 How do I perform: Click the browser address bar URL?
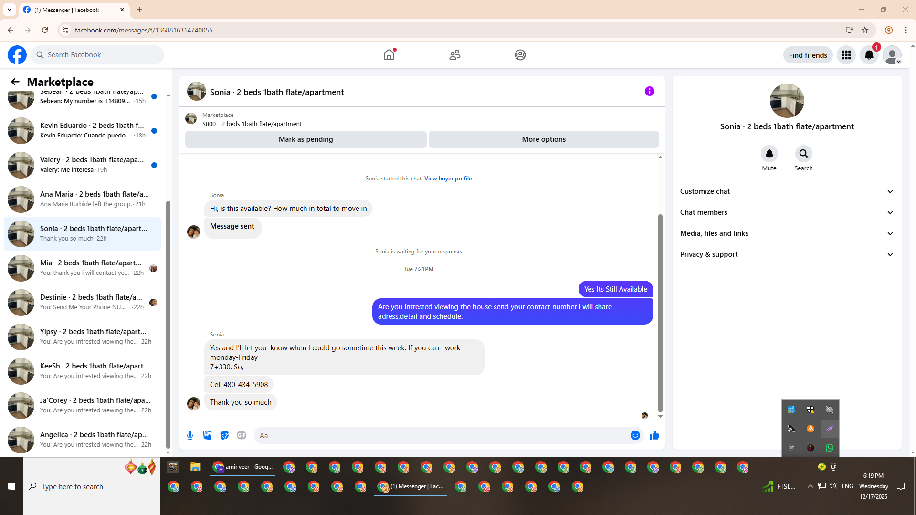pyautogui.click(x=144, y=30)
